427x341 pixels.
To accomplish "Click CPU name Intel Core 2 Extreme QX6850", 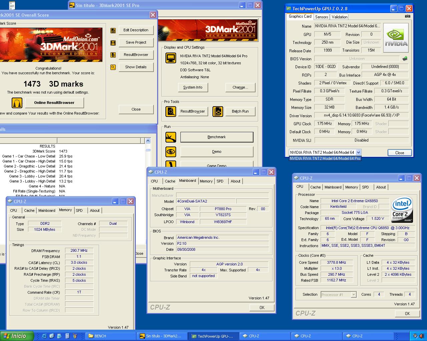I will (x=355, y=201).
